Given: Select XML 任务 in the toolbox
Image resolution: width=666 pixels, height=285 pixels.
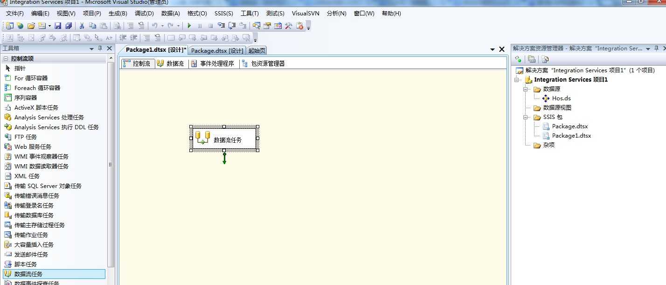Looking at the screenshot, I should point(54,176).
